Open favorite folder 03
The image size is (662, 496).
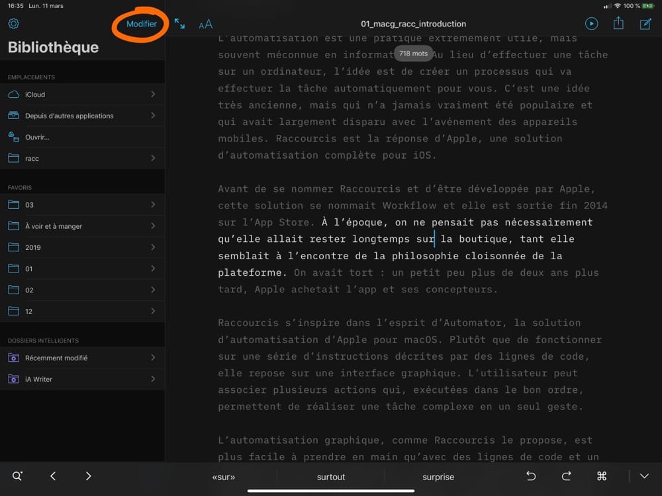(82, 204)
